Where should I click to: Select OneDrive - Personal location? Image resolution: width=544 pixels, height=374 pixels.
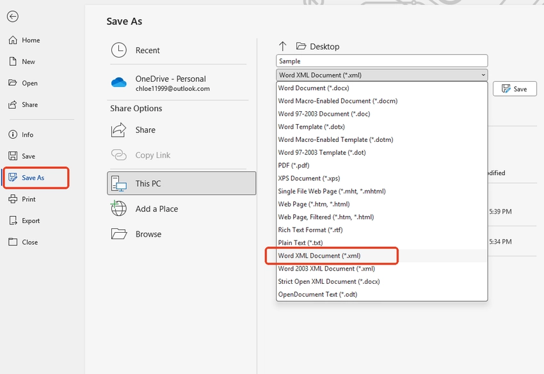tap(171, 79)
